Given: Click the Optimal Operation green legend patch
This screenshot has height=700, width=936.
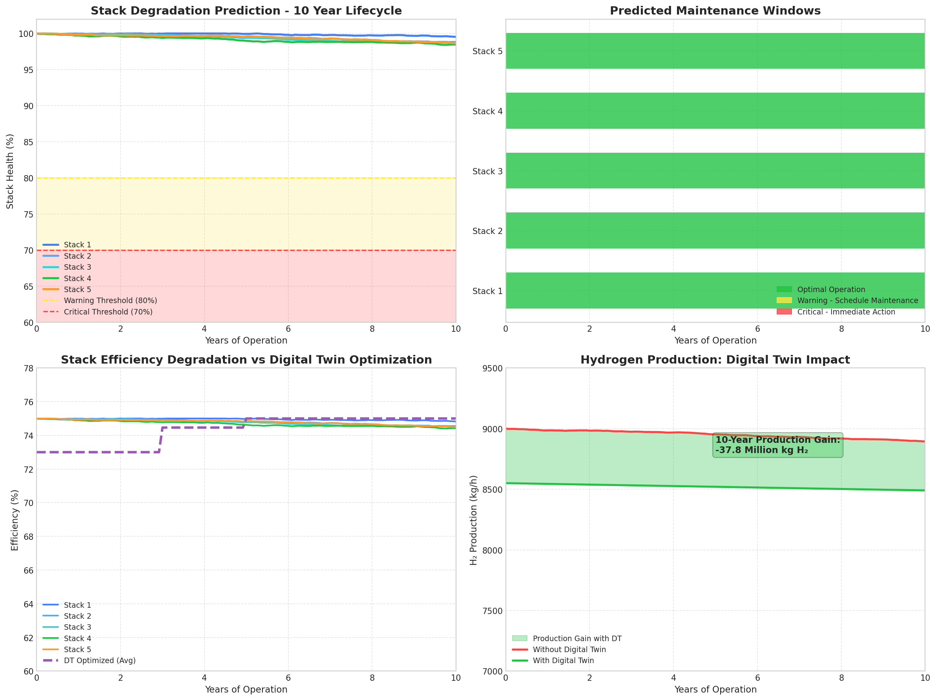Looking at the screenshot, I should click(785, 289).
